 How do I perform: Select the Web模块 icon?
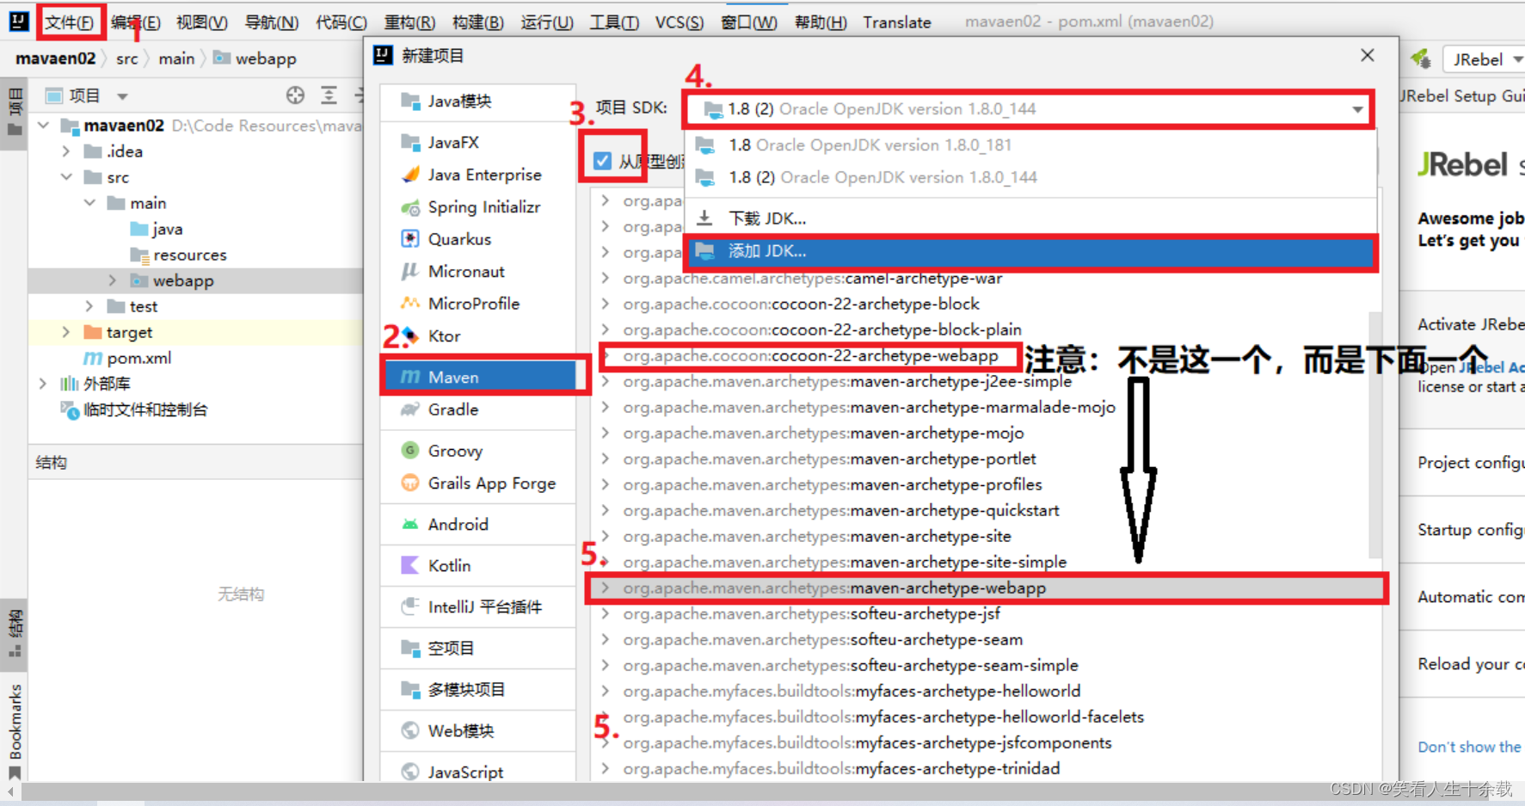(x=410, y=730)
